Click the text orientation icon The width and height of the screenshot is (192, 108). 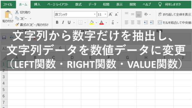[x=146, y=14]
